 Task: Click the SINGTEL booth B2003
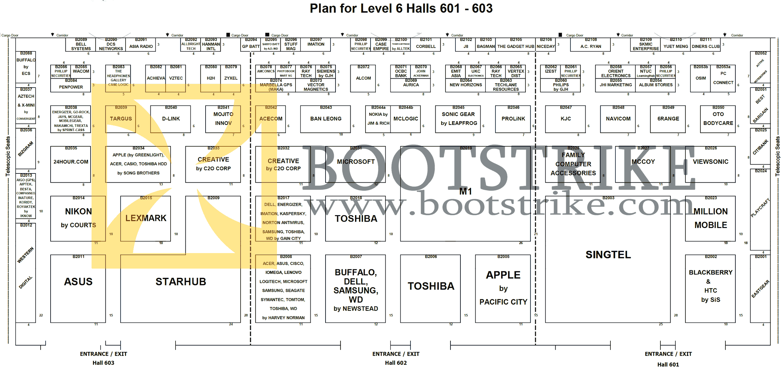click(608, 259)
